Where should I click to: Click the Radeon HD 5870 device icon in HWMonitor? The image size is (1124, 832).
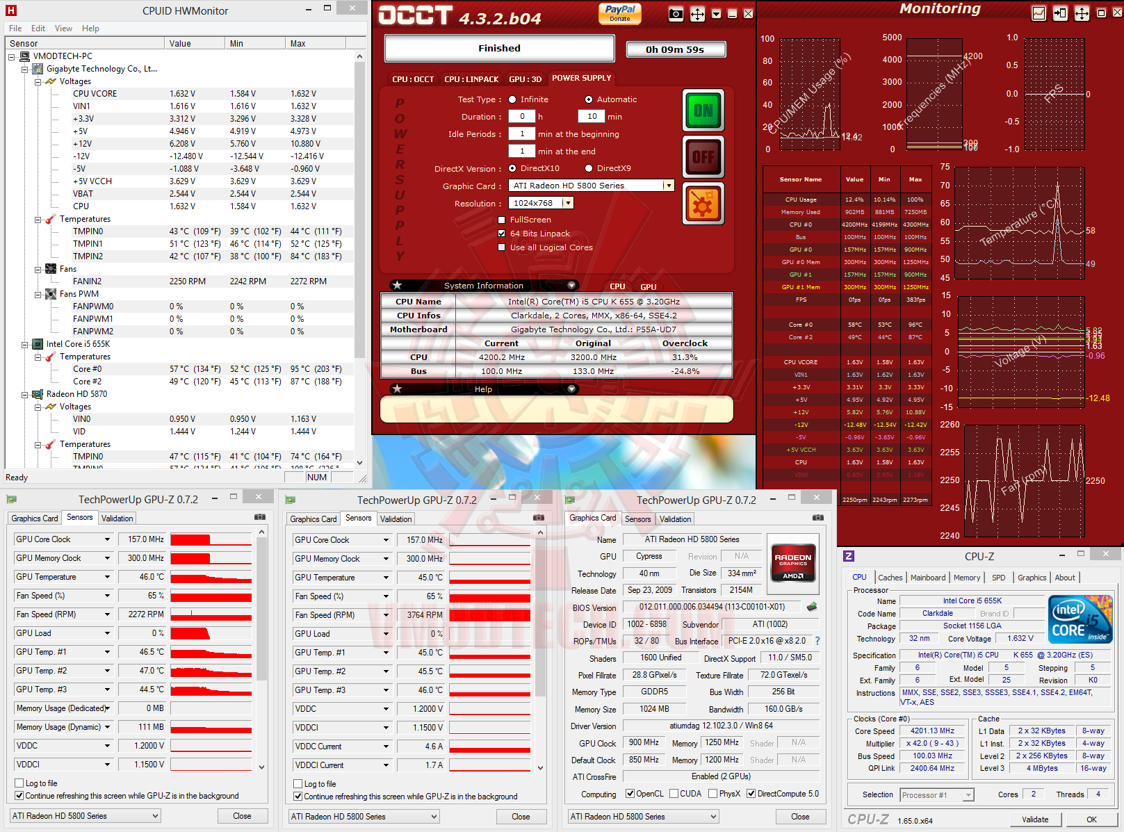(x=38, y=394)
